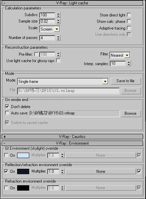Viewport: 146px width, 199px height.
Task: Click Browse next to Auto save path
Action: click(x=131, y=113)
